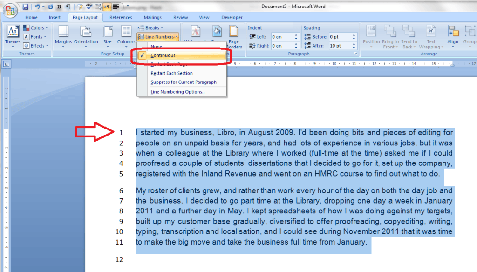Apply bold from Quick Access Toolbar
477x272 pixels.
(x=59, y=7)
